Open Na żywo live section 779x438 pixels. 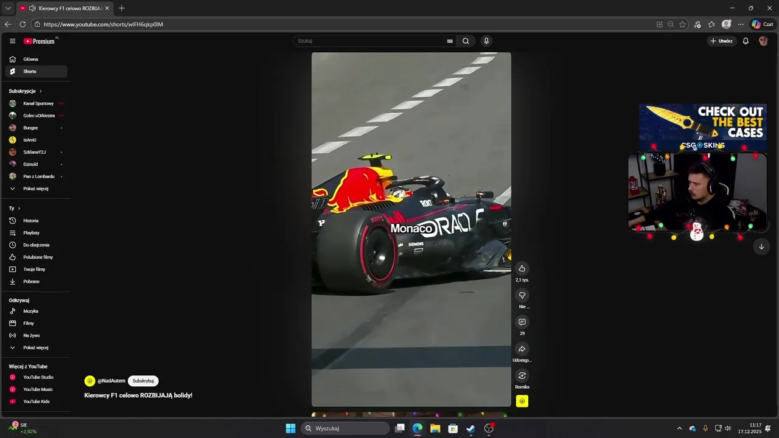coord(37,336)
